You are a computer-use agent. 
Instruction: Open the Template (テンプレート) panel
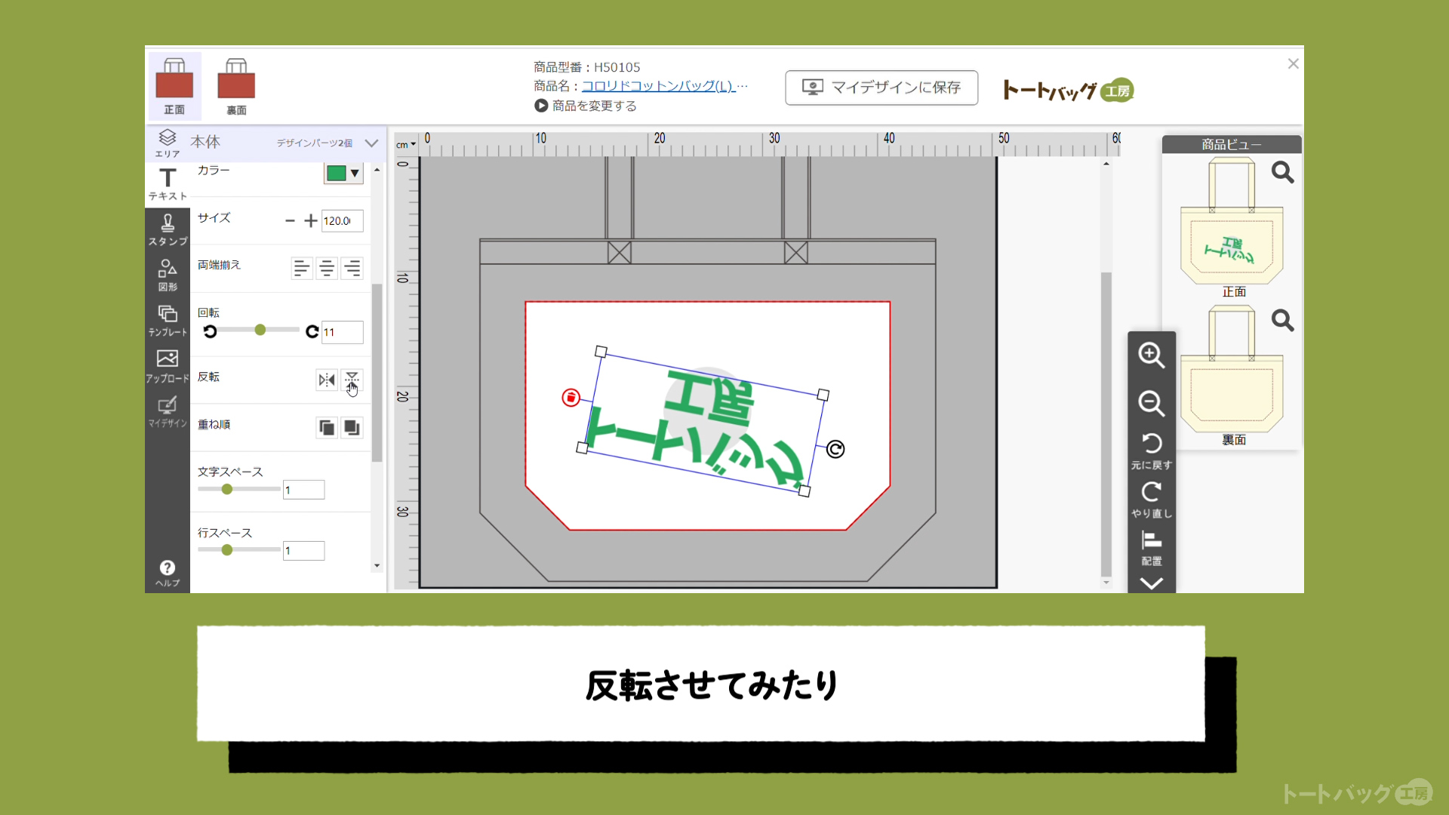pyautogui.click(x=168, y=320)
